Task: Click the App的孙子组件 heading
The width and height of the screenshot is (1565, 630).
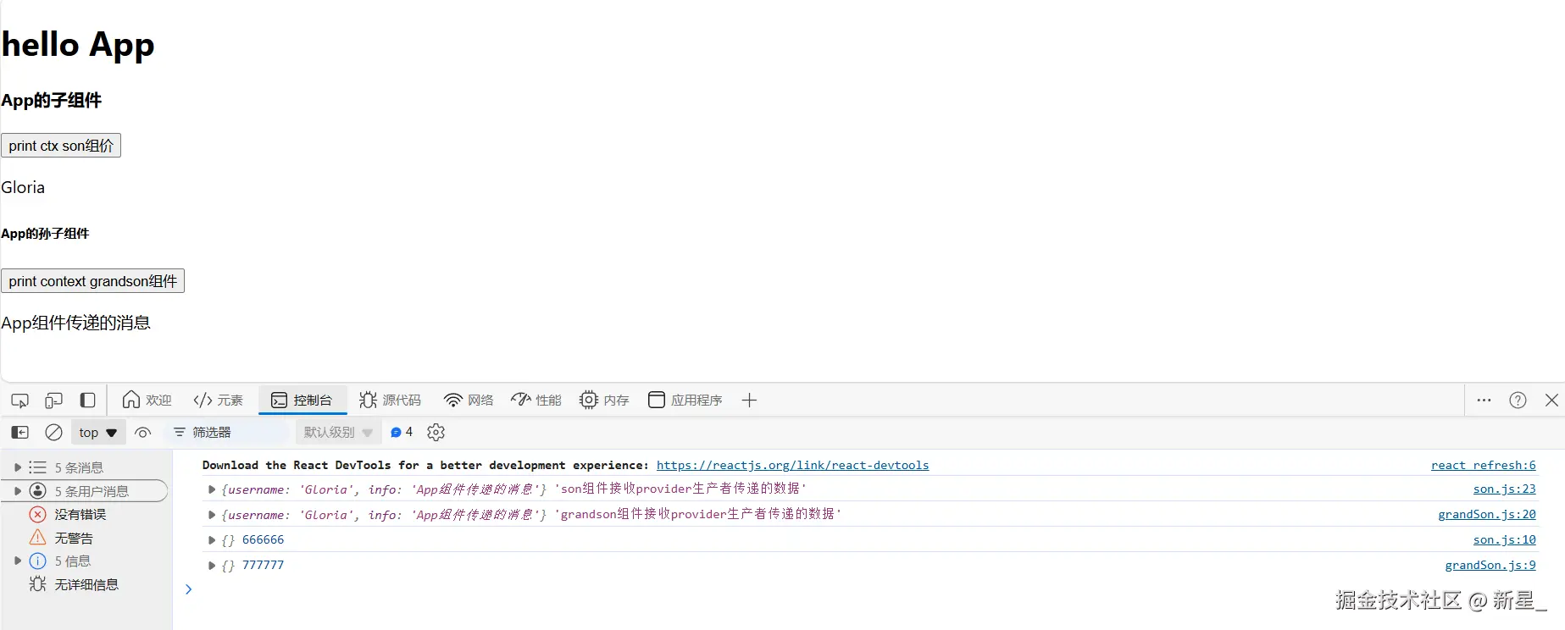Action: (x=45, y=234)
